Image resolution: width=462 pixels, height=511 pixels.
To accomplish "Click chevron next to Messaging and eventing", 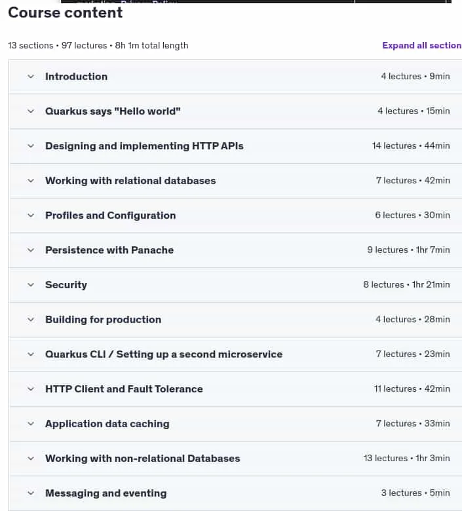I will tap(31, 493).
